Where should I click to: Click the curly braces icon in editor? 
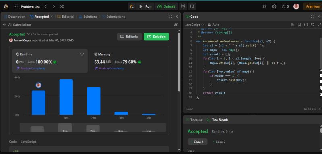click(x=306, y=25)
